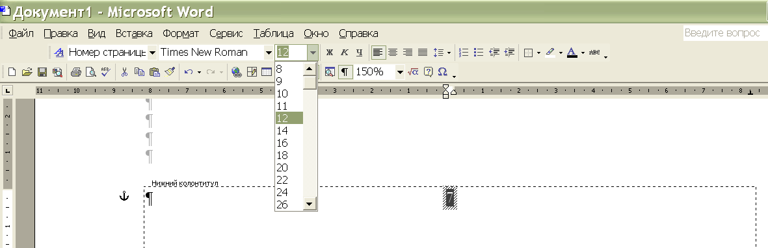Click the file search icon beside Save

pos(57,73)
